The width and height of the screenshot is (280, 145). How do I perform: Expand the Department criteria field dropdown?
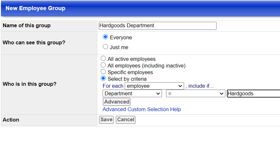(x=132, y=94)
